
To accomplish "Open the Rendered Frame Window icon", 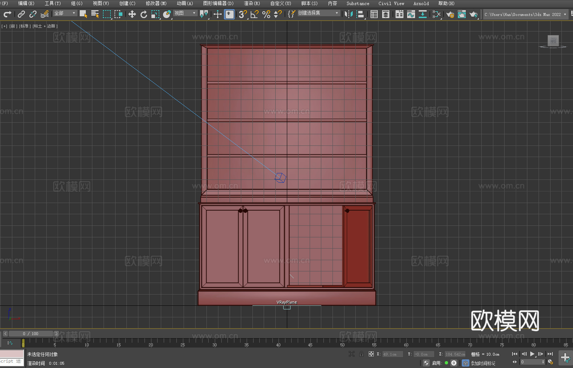I will pos(462,14).
